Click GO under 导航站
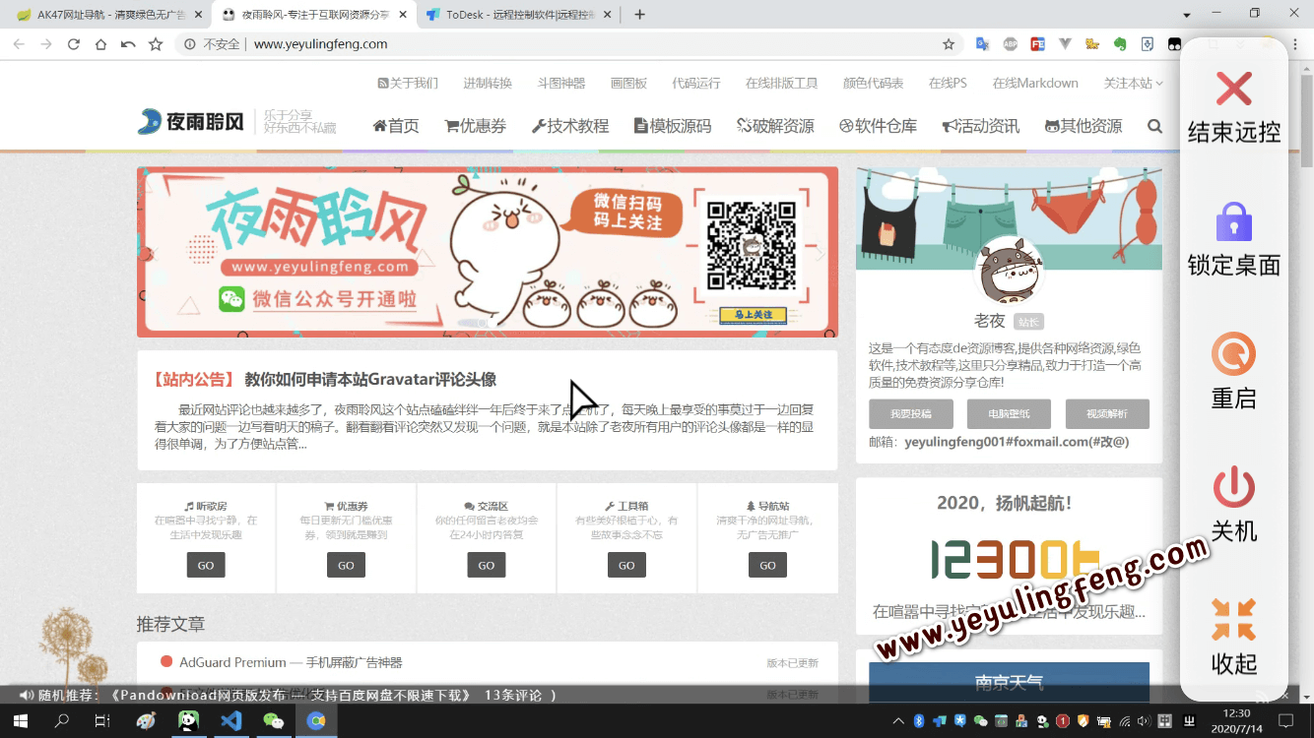This screenshot has height=738, width=1314. point(767,565)
